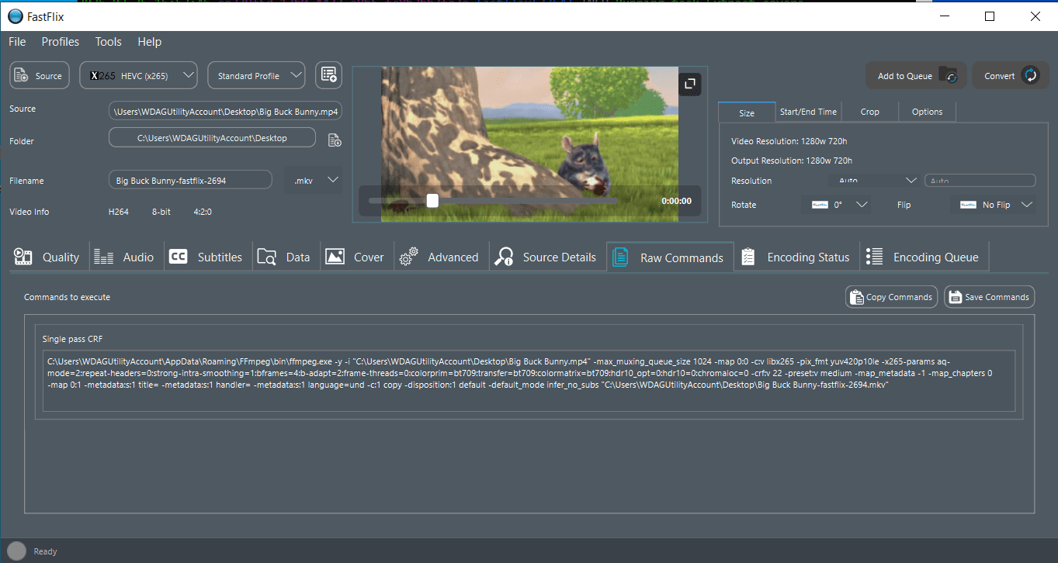Viewport: 1058px width, 563px height.
Task: Click the "H264" video info value
Action: (119, 212)
